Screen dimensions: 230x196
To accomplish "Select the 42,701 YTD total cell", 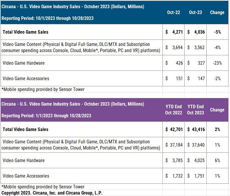I will click(174, 129).
